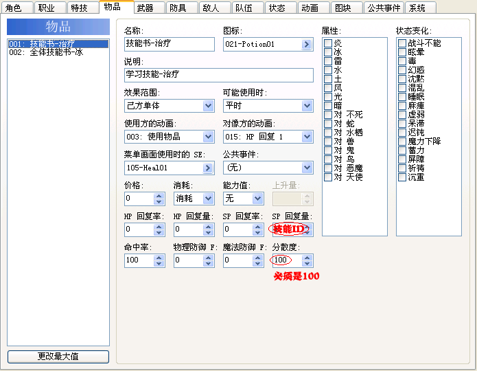Enable the 对 不死 attribute checkbox
Viewport: 477px width, 371px height.
pos(328,115)
